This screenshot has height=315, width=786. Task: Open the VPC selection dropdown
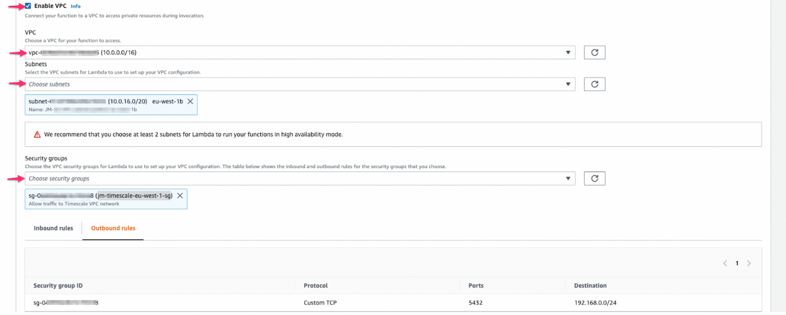(x=299, y=53)
